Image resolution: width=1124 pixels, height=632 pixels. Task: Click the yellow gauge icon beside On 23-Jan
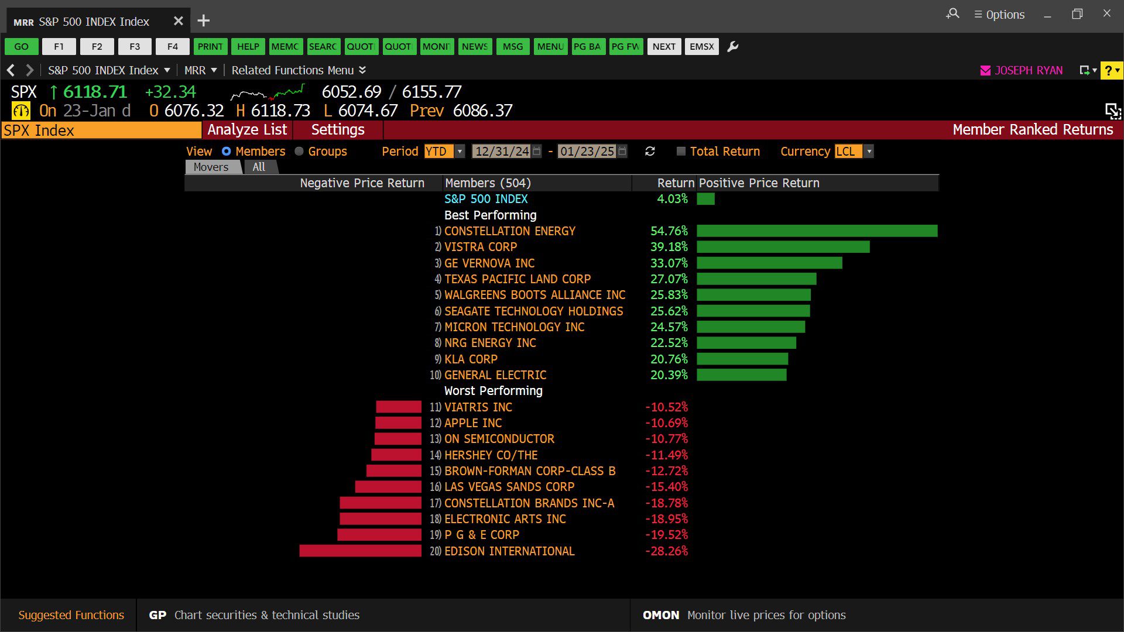(21, 111)
